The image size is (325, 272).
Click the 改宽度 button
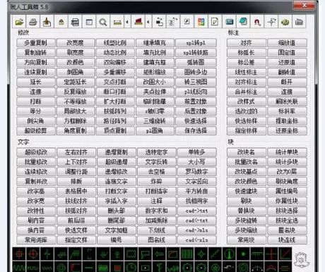pos(76,43)
